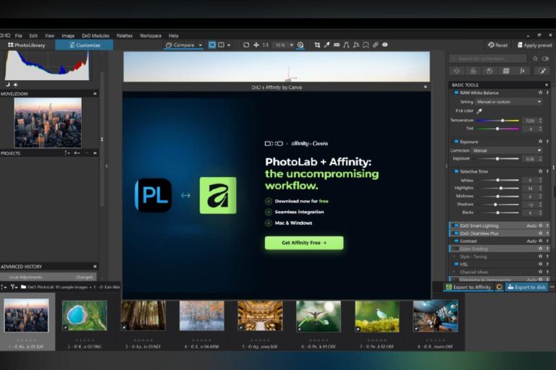Open the Local Adjustments brush tab

point(542,71)
